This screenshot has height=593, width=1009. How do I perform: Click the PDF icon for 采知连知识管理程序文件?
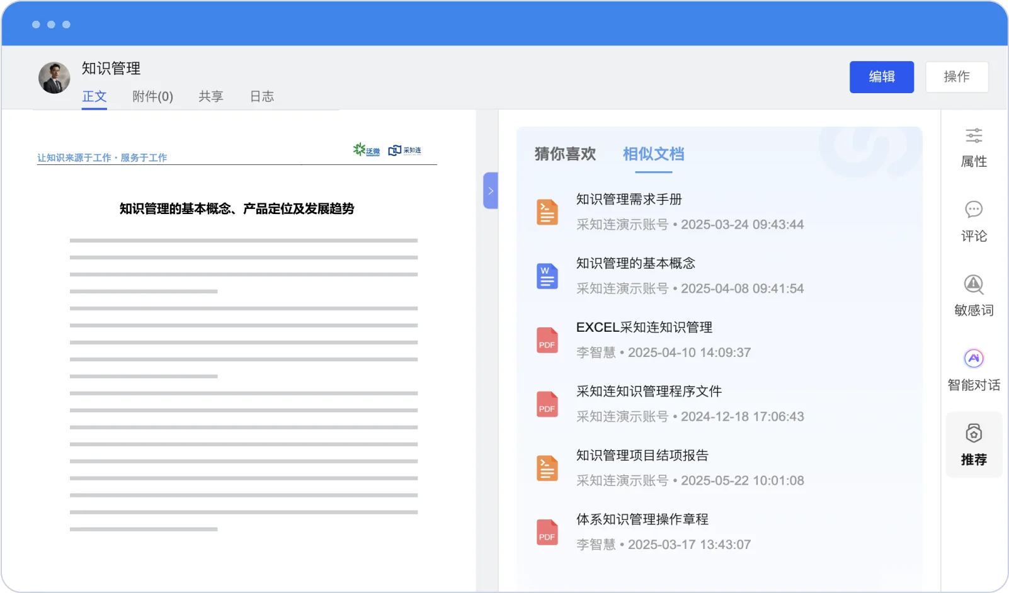pyautogui.click(x=547, y=404)
